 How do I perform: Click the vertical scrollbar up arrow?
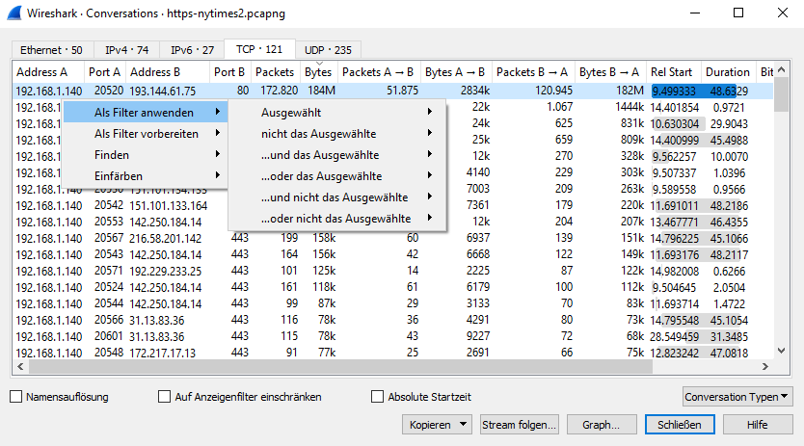click(x=782, y=69)
